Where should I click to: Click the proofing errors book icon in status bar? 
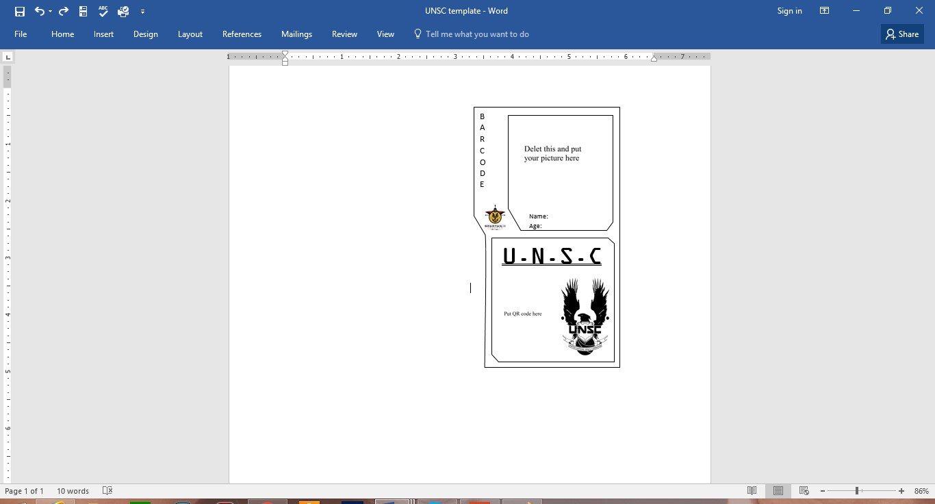[107, 490]
